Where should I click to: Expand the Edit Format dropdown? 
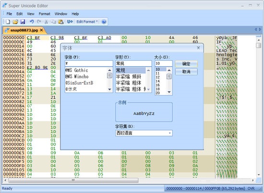pyautogui.click(x=87, y=22)
